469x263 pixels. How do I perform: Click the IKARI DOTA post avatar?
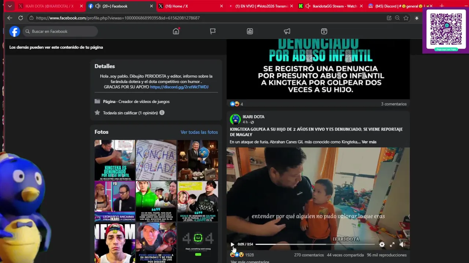click(x=235, y=119)
